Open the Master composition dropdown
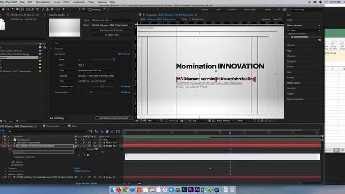345x194 pixels. point(111,25)
